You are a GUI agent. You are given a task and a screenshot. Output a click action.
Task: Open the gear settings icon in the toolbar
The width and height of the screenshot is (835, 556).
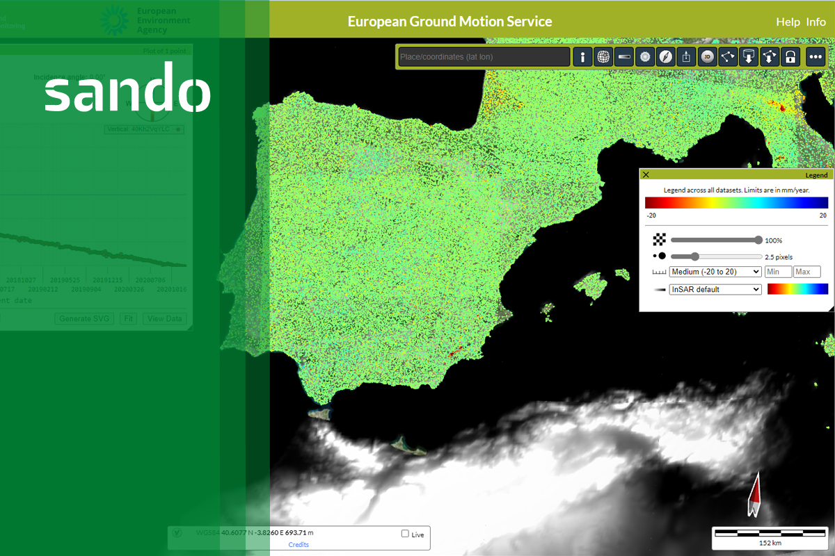point(645,57)
